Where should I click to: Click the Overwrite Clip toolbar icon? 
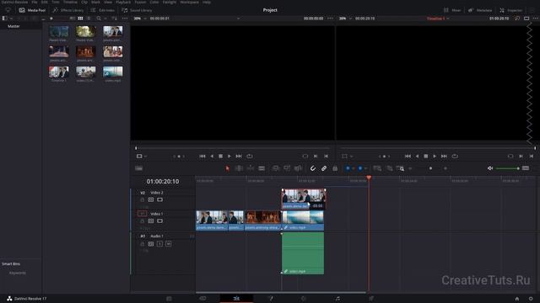point(287,168)
